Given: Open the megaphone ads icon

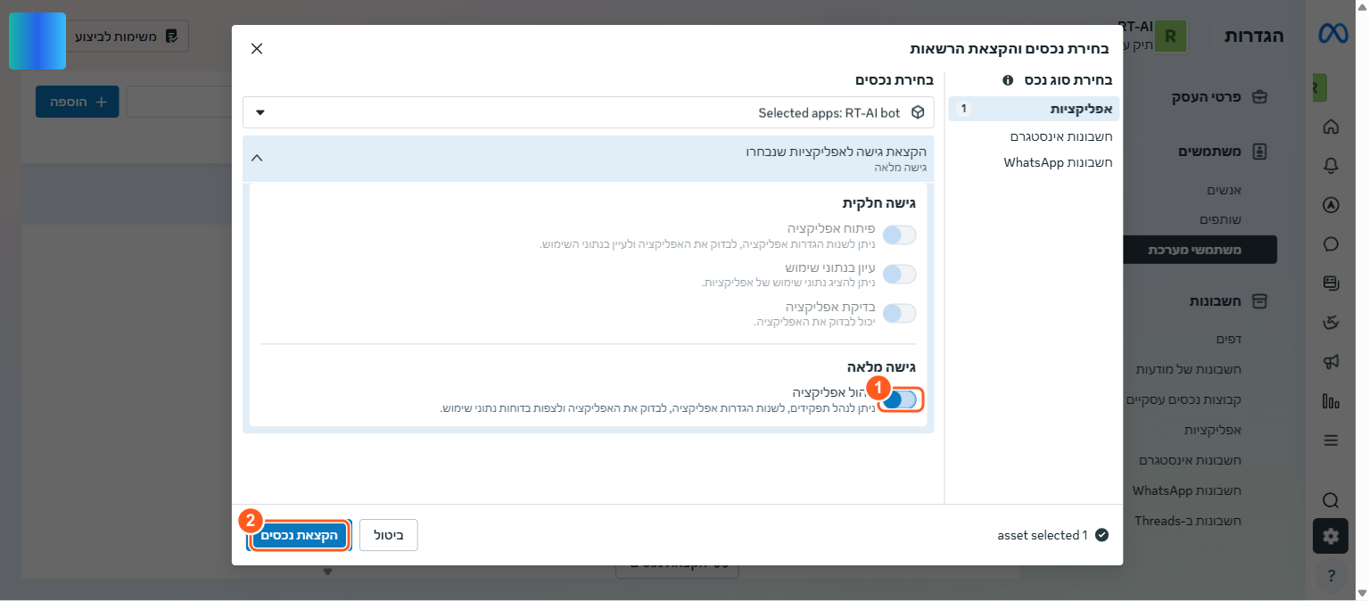Looking at the screenshot, I should pyautogui.click(x=1332, y=362).
